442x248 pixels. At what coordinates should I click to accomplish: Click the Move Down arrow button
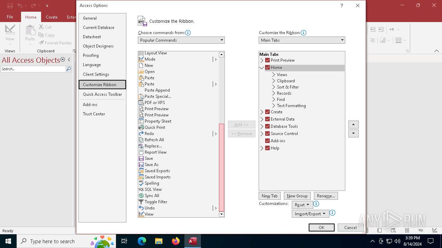pos(353,133)
